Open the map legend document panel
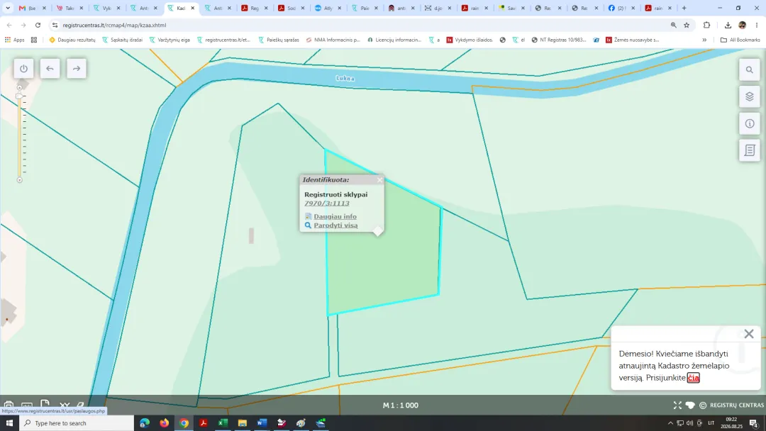The image size is (766, 431). tap(750, 150)
